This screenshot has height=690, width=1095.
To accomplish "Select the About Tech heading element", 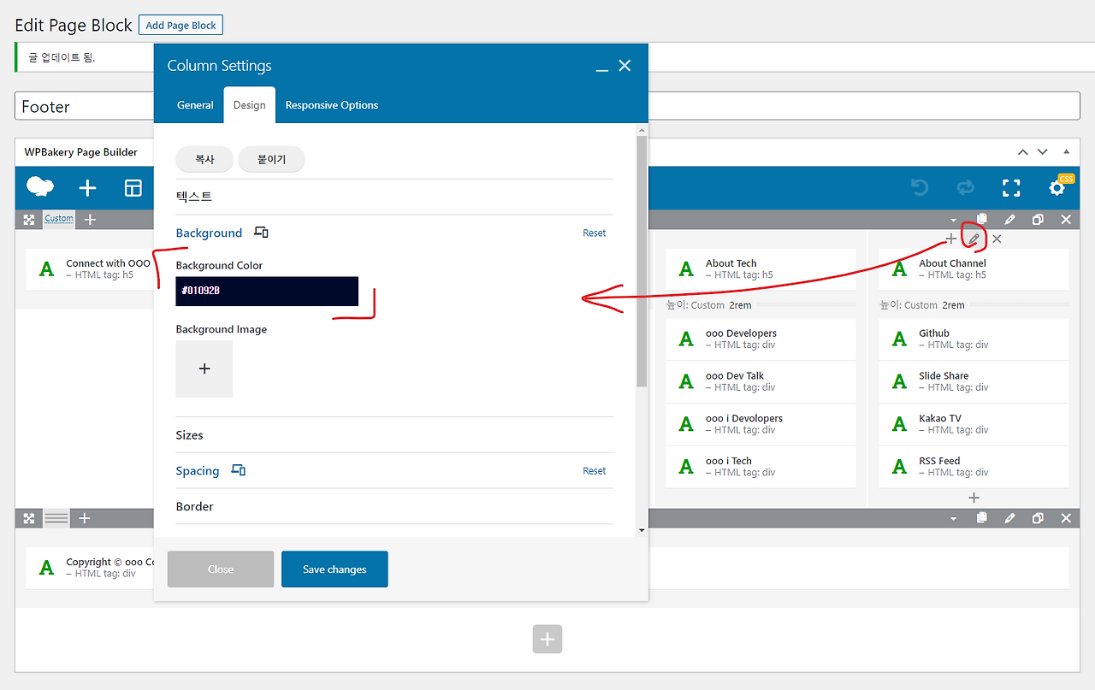I will [x=761, y=269].
